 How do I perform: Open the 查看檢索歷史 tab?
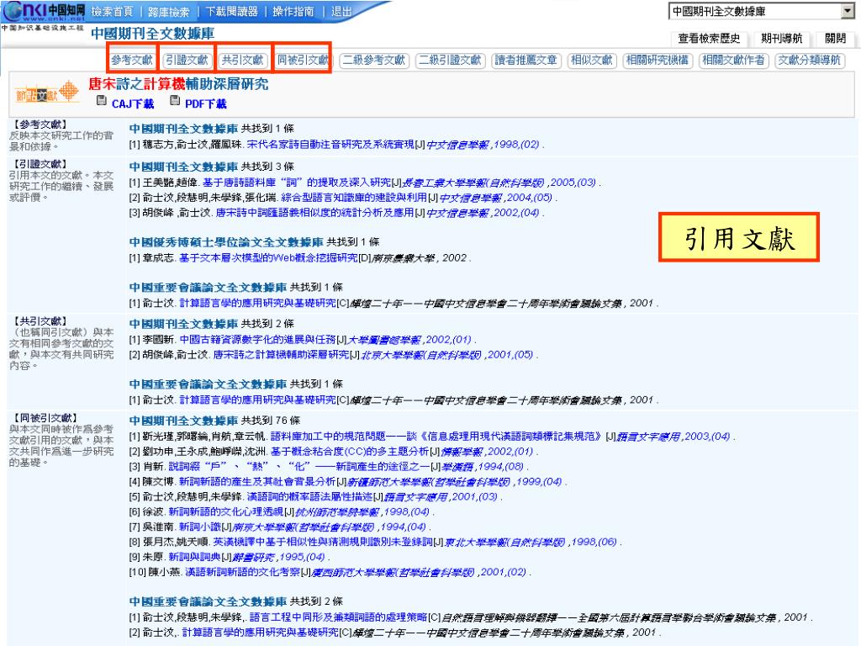709,39
